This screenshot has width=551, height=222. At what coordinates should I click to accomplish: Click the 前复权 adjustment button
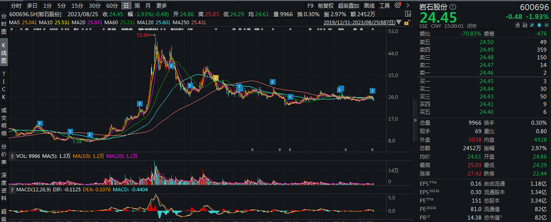pyautogui.click(x=326, y=6)
